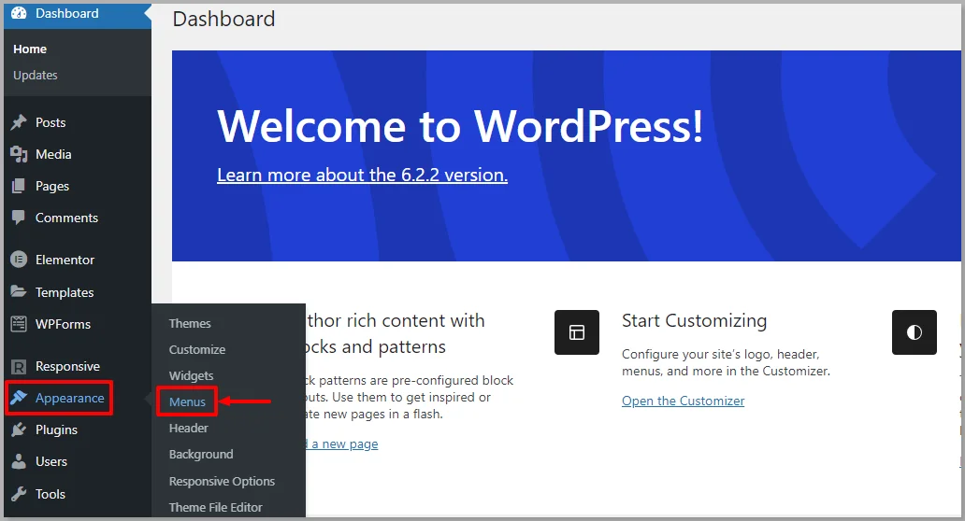965x521 pixels.
Task: Click the Plugins plug icon
Action: [19, 429]
